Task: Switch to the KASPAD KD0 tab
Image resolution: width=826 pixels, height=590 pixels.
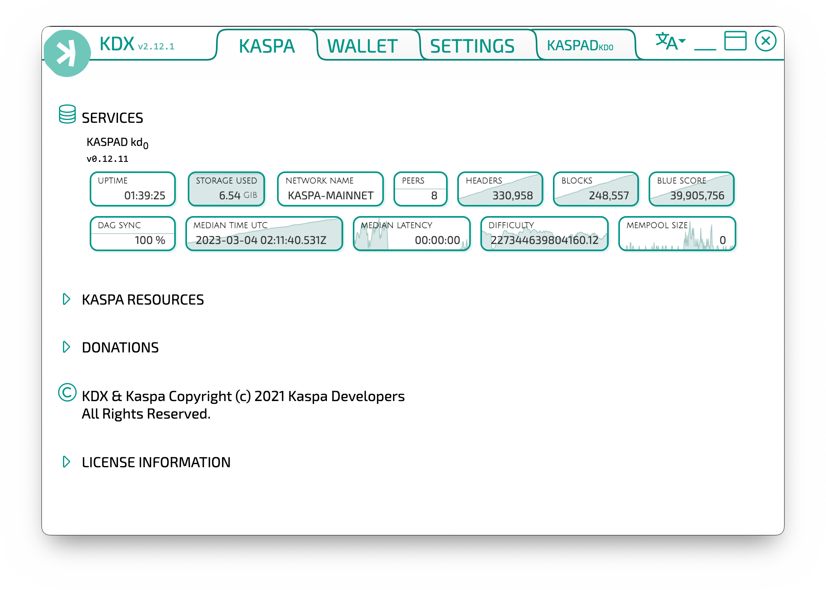Action: (580, 45)
